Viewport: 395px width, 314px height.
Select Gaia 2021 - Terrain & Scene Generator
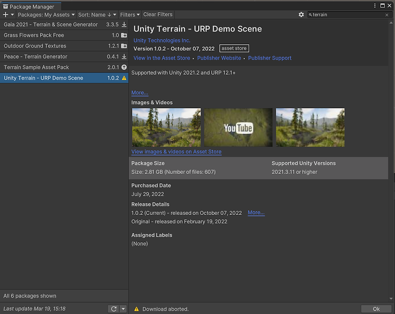[64, 24]
